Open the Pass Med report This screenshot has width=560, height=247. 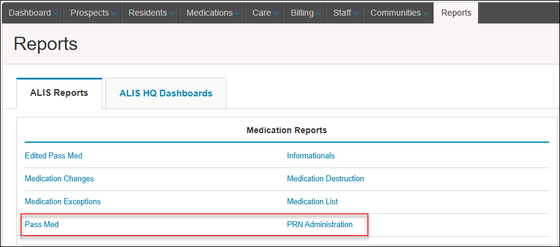tap(42, 225)
